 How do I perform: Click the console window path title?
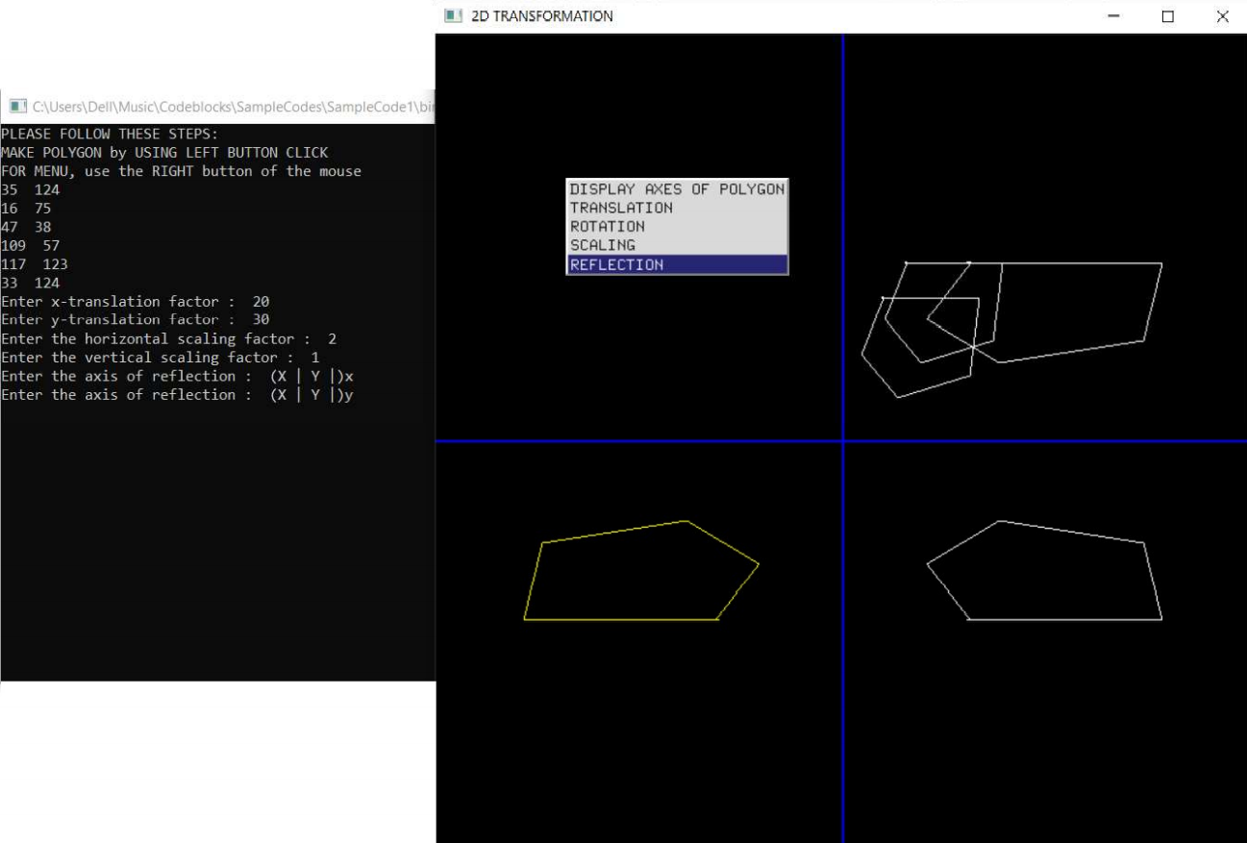[x=234, y=107]
